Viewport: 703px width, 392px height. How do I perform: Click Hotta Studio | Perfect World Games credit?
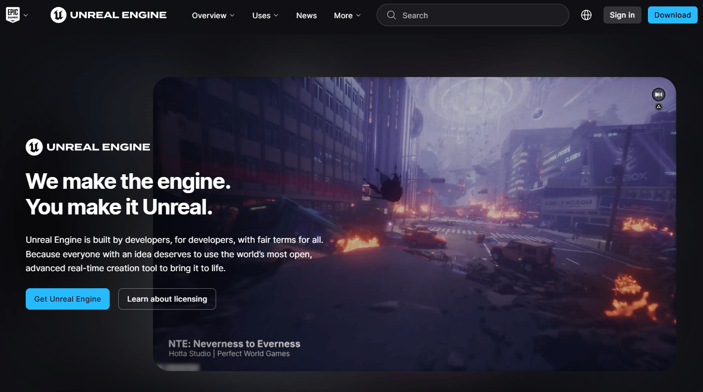click(229, 353)
